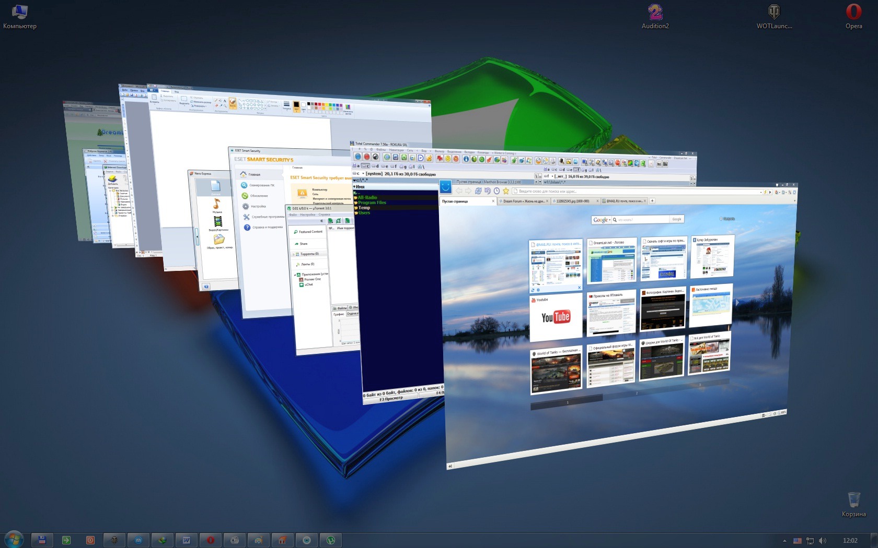The width and height of the screenshot is (878, 548).
Task: Collapse Приложения tree node in uTorrent
Action: [x=294, y=274]
